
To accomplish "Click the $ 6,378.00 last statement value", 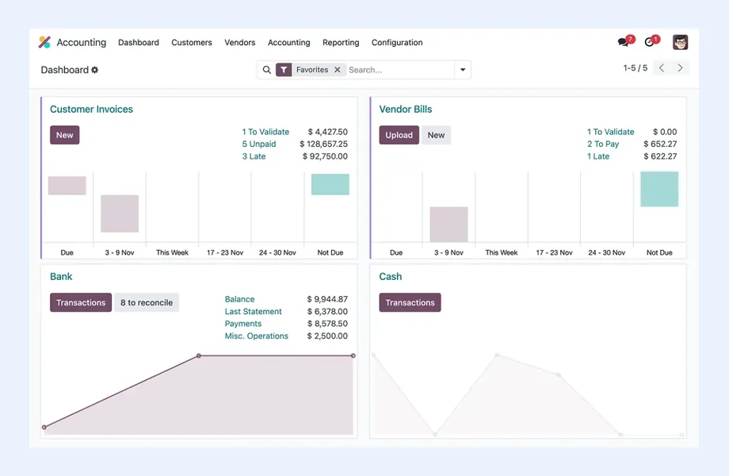I will 327,311.
